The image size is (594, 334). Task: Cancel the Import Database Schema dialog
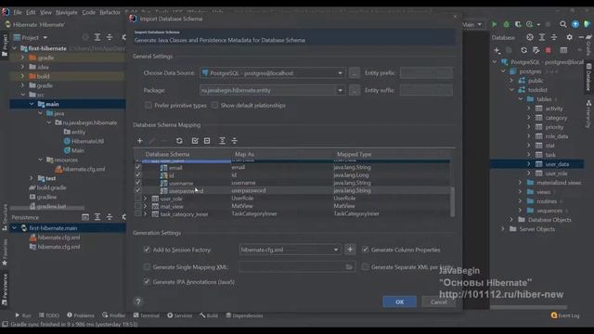point(439,302)
